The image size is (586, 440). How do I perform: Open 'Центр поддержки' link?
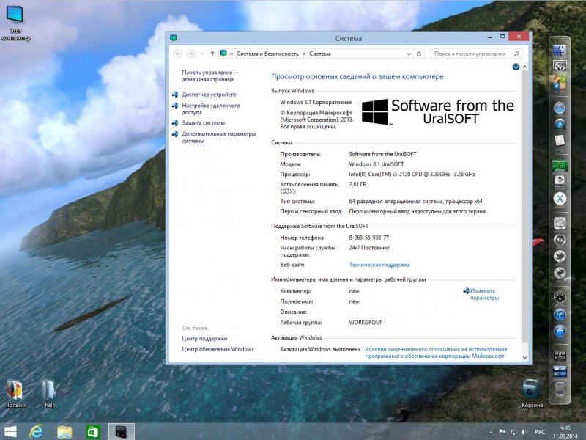[x=204, y=339]
